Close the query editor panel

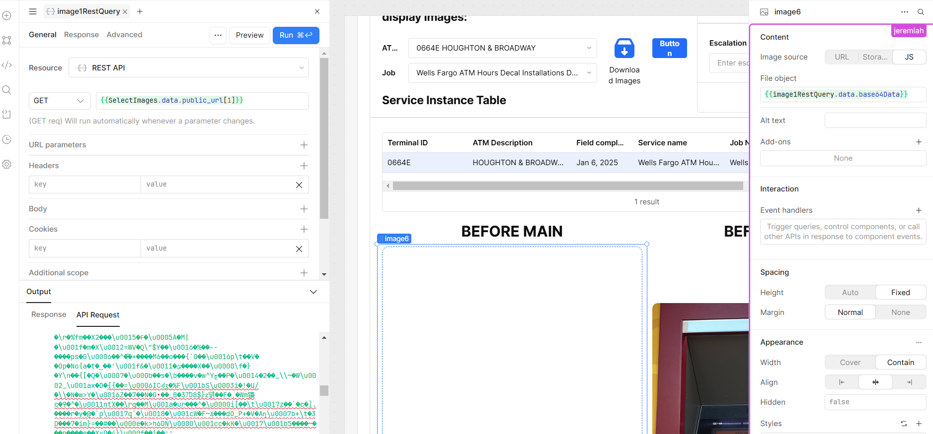[x=317, y=11]
